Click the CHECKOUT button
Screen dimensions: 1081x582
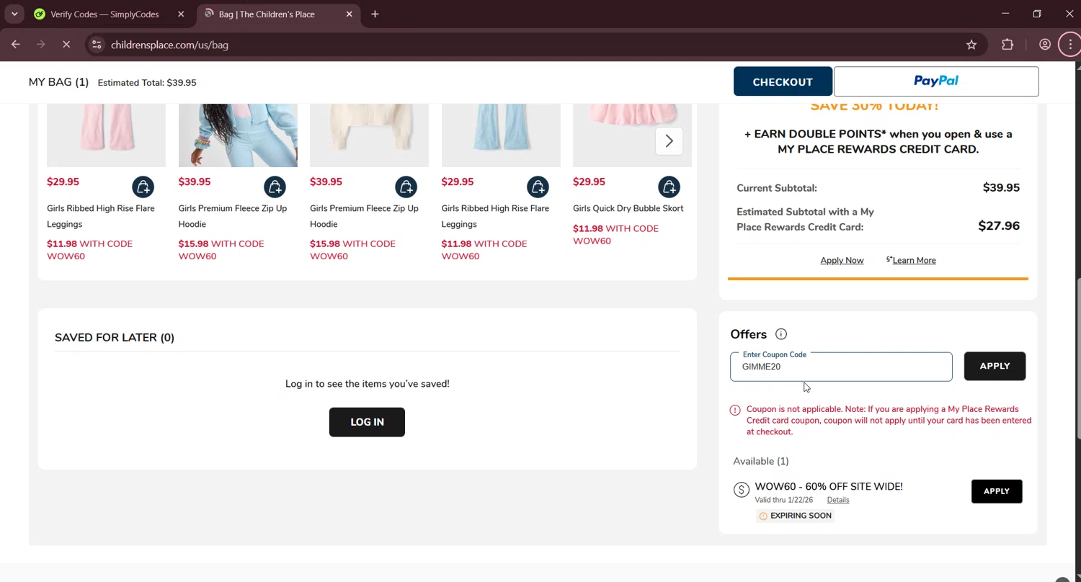point(783,82)
